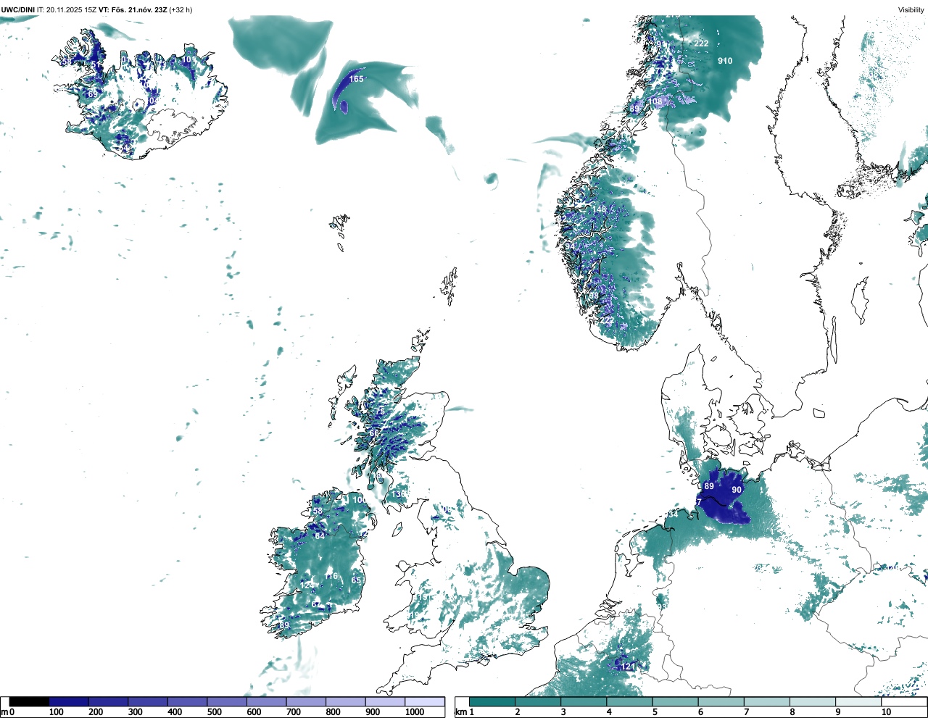
Task: Pick the palest swatch right of legend tick 1000
Action: click(x=425, y=701)
